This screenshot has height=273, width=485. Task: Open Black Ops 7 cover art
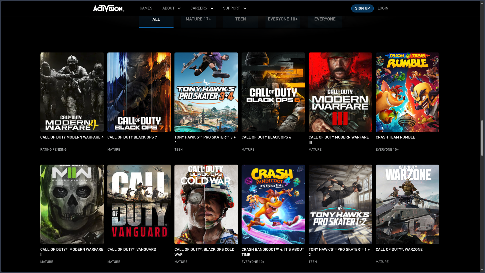point(139,92)
